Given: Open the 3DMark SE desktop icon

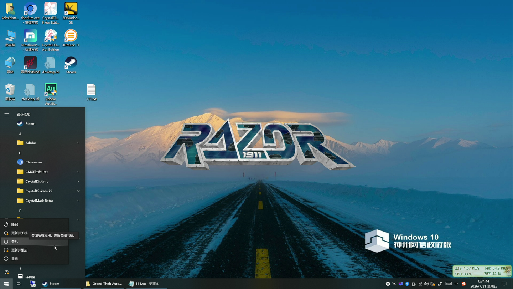Looking at the screenshot, I should coord(71,13).
